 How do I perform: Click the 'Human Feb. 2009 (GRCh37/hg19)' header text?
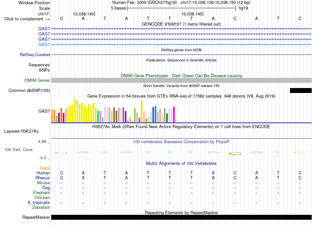pos(145,3)
